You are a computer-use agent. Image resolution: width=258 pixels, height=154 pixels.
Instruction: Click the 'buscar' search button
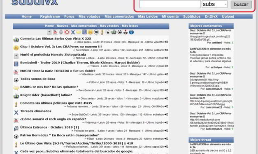click(241, 5)
